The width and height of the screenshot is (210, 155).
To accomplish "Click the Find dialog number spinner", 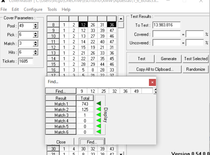I will point(155,91).
